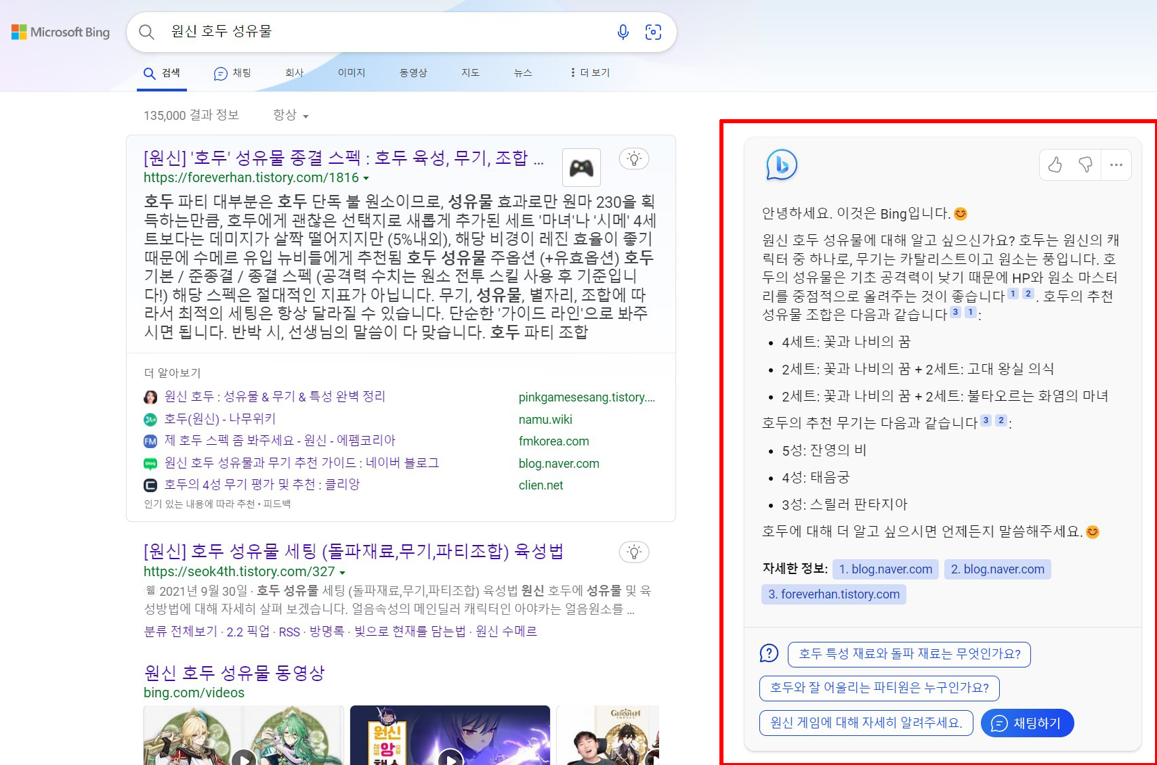Play third video thumbnail with Genshin logo
Image resolution: width=1157 pixels, height=765 pixels.
(x=608, y=735)
